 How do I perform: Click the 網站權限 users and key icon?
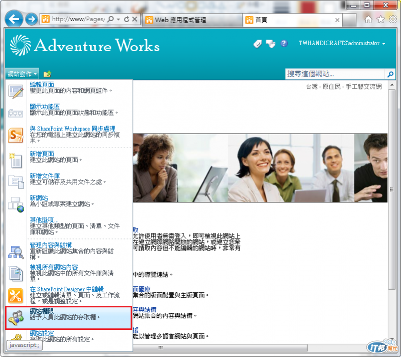pos(16,318)
